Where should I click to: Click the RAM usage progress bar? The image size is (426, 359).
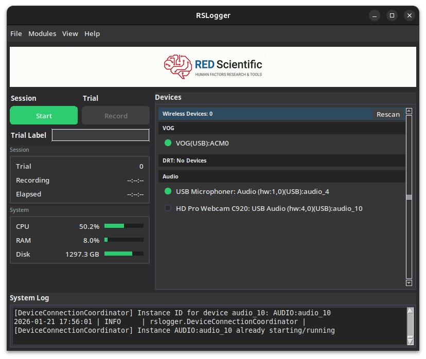point(124,240)
